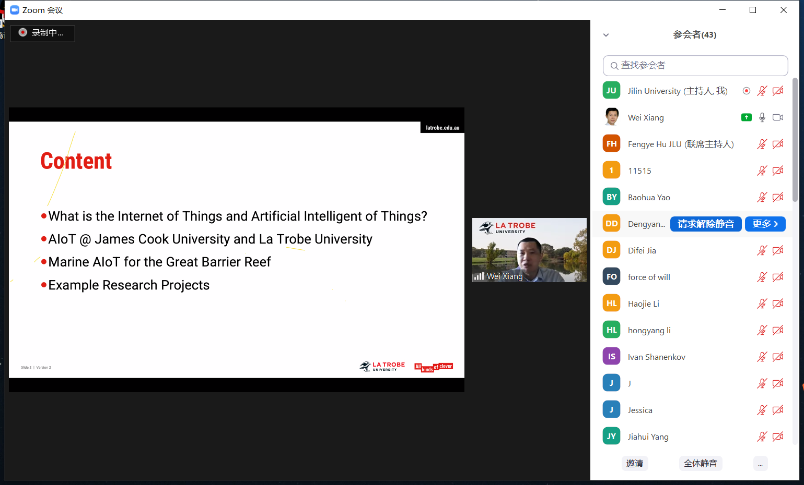Click Wei Xiang's microphone icon
Image resolution: width=804 pixels, height=485 pixels.
pos(762,117)
